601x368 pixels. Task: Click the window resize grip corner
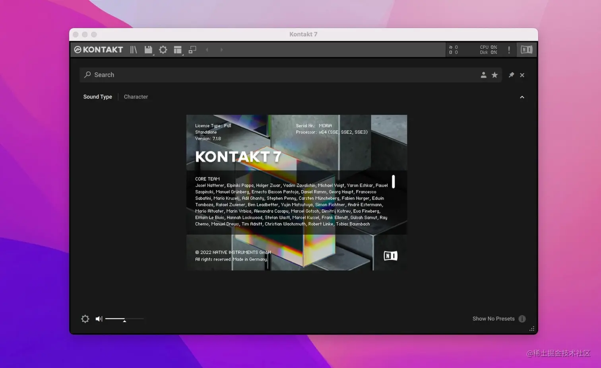pyautogui.click(x=532, y=329)
